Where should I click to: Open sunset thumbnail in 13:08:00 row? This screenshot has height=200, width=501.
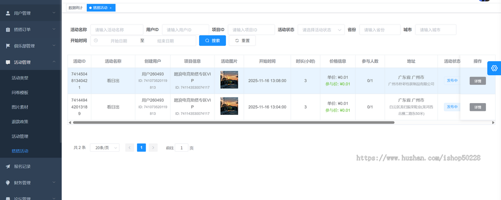[229, 80]
